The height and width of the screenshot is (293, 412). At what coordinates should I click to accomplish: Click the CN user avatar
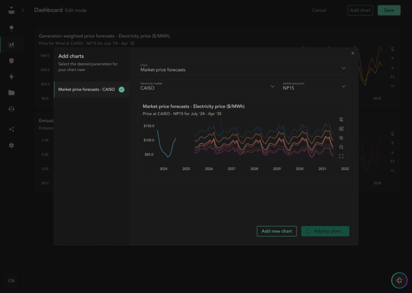11,281
